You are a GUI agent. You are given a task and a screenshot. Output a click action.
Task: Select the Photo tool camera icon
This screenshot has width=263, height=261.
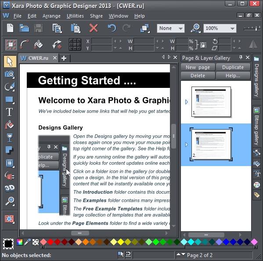[9, 74]
